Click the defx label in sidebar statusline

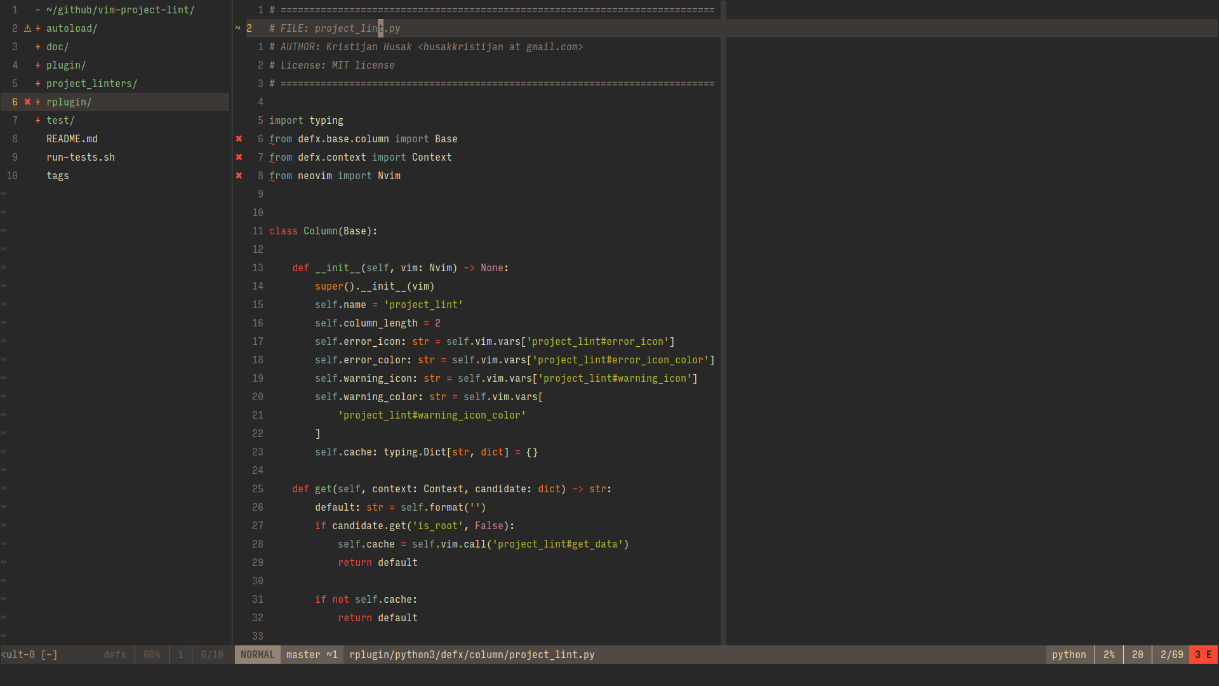tap(115, 655)
